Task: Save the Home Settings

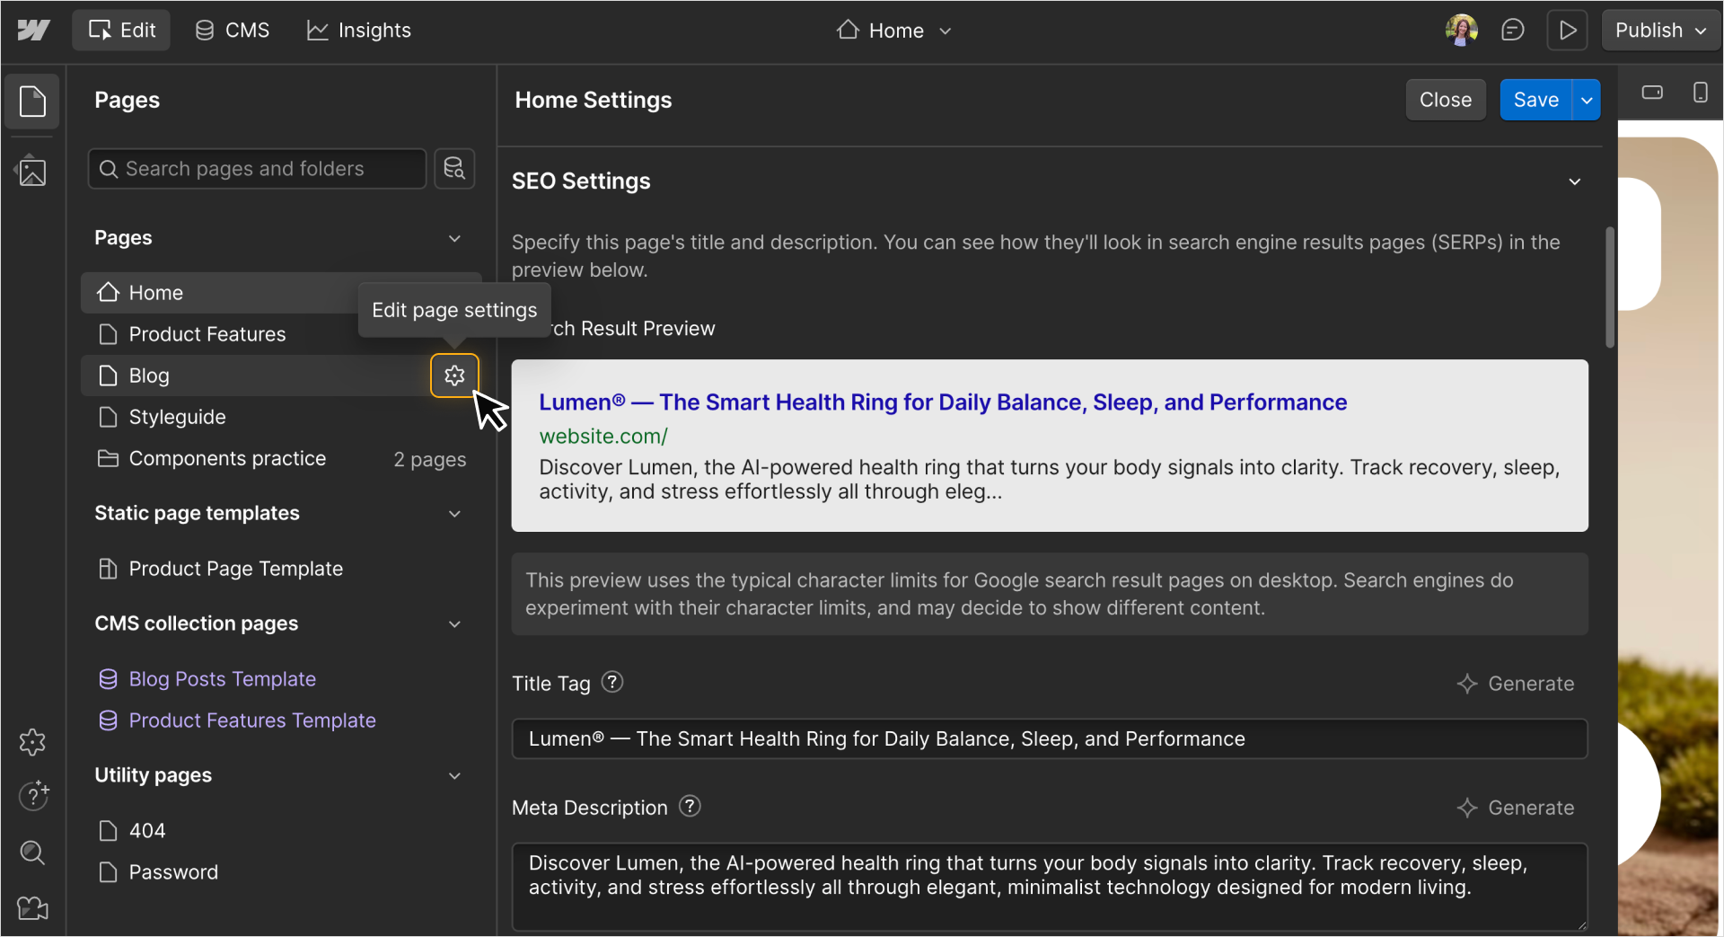Action: tap(1536, 100)
